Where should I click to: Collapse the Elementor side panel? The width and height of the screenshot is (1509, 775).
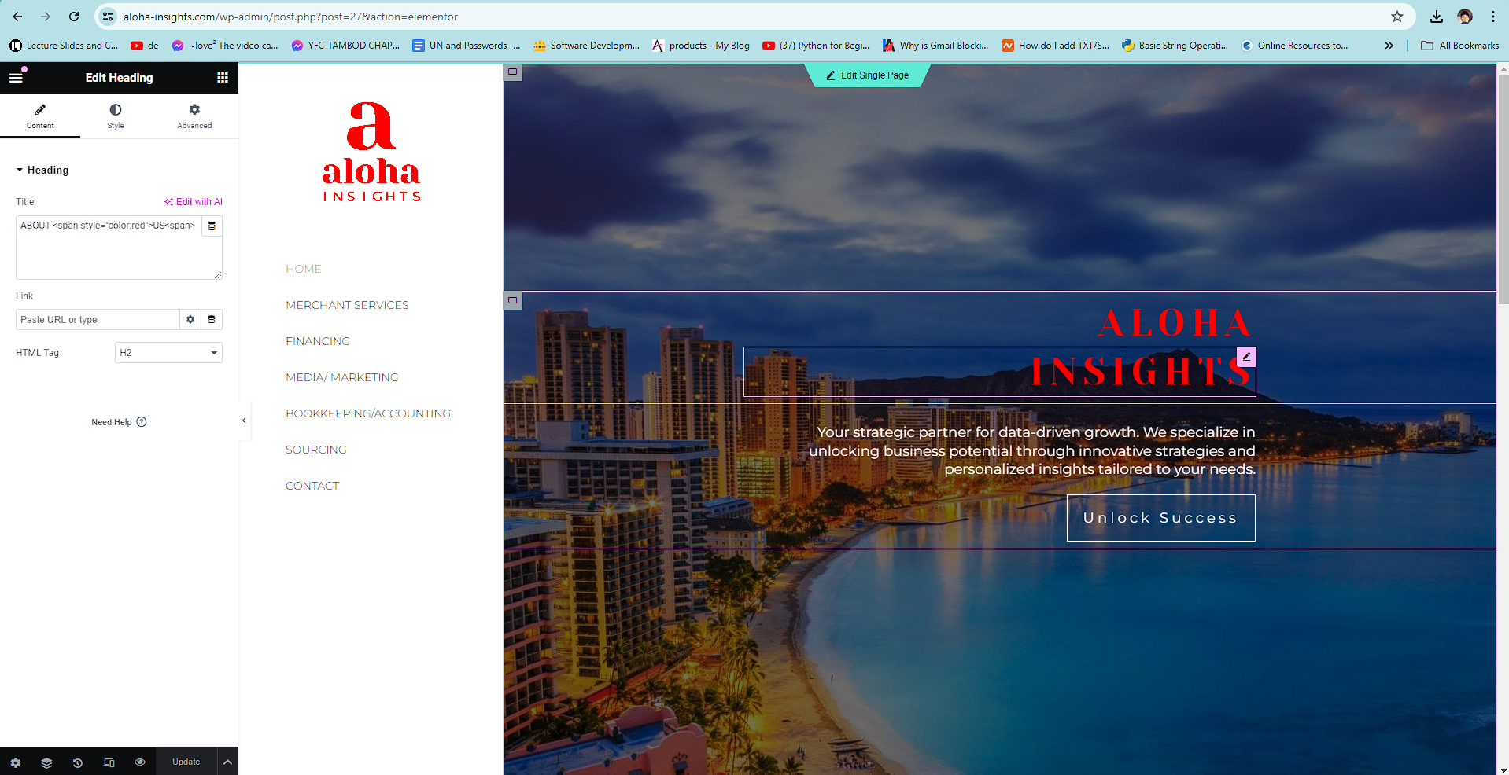point(244,421)
